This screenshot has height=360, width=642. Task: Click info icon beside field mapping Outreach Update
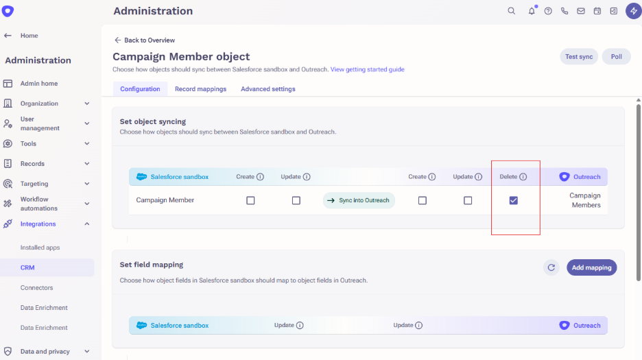click(418, 325)
